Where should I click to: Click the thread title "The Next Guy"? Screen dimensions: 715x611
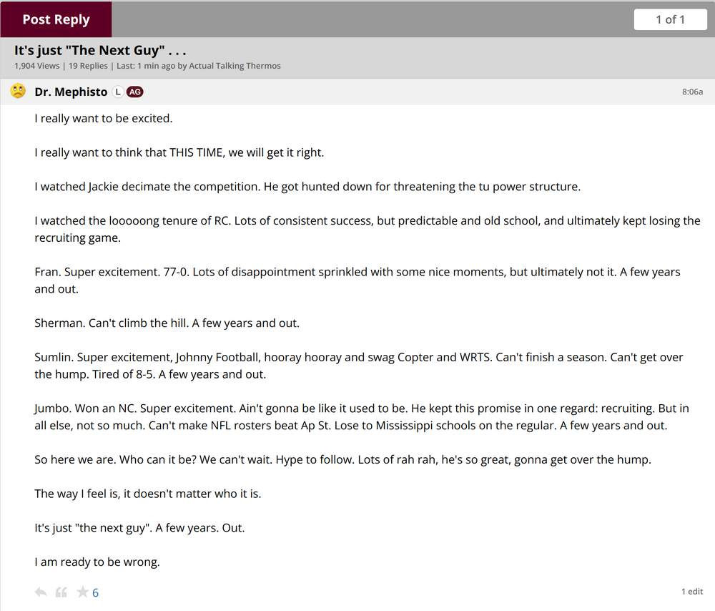(100, 51)
